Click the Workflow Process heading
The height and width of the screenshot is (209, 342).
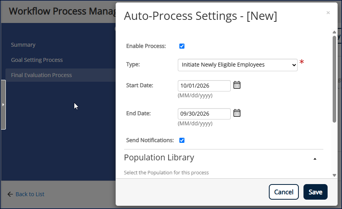[62, 11]
